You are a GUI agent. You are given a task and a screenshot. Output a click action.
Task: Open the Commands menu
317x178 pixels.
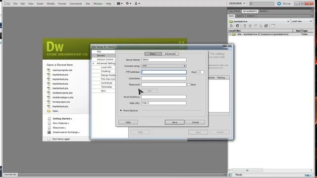(x=76, y=3)
